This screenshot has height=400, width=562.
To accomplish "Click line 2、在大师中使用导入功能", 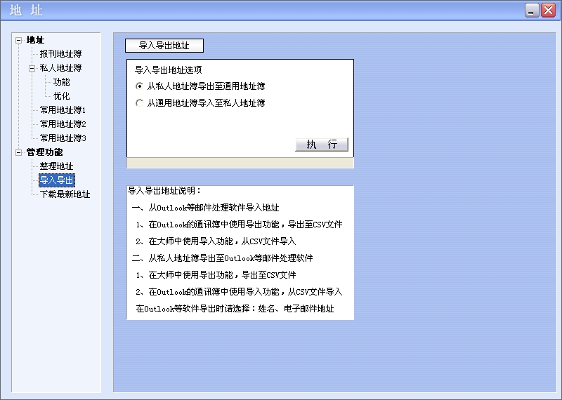I will 216,241.
